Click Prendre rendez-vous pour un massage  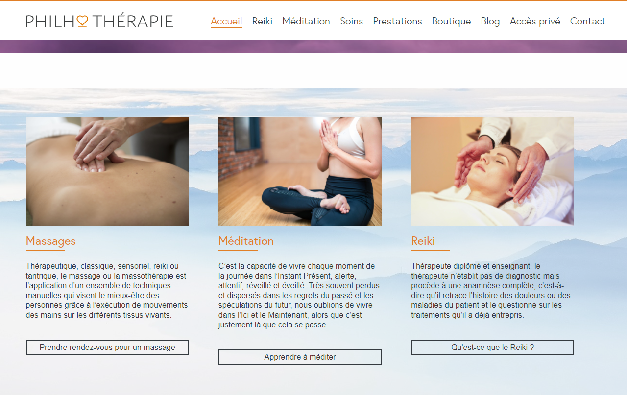107,348
